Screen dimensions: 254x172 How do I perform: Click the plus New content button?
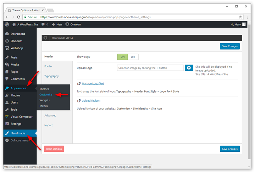tap(57, 24)
